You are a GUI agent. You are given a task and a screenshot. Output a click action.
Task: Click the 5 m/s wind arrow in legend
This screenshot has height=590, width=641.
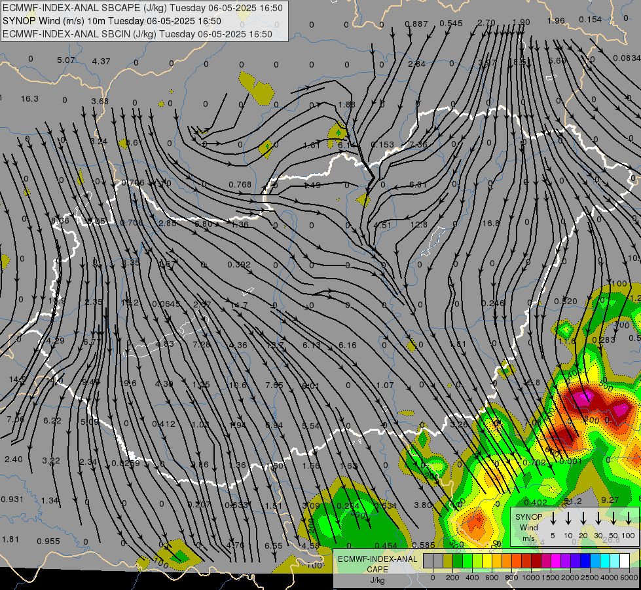pos(553,518)
